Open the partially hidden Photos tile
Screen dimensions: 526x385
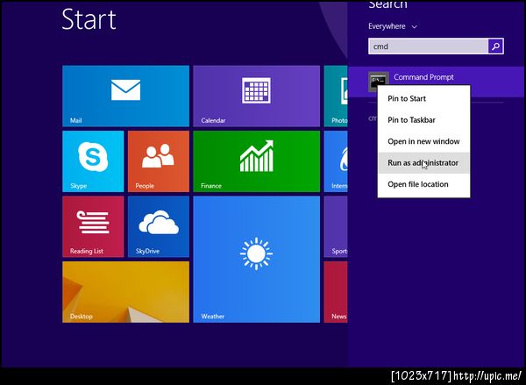pos(336,96)
